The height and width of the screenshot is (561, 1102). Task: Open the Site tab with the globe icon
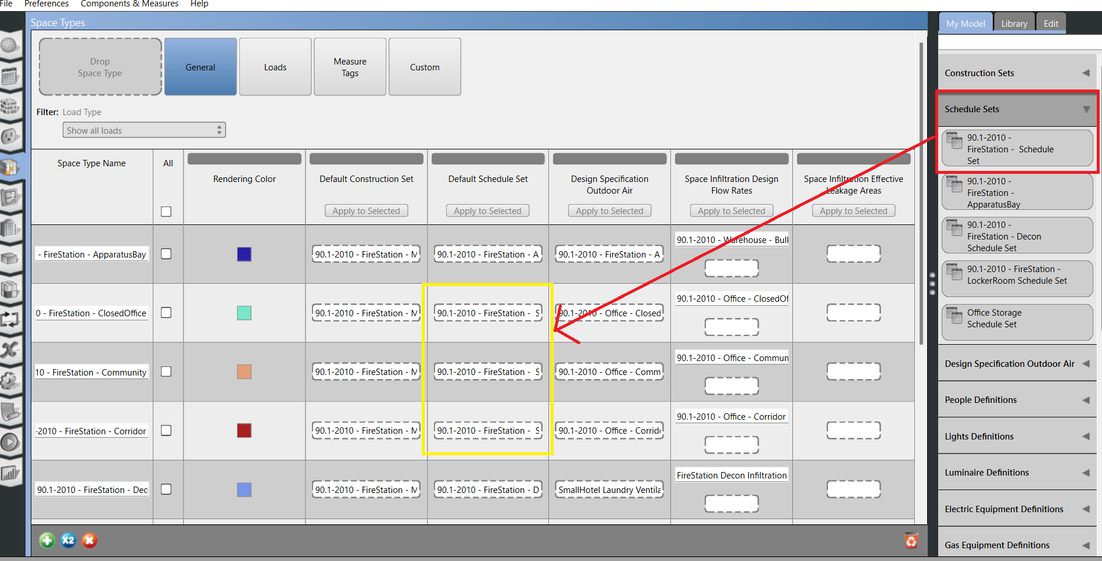[x=10, y=45]
